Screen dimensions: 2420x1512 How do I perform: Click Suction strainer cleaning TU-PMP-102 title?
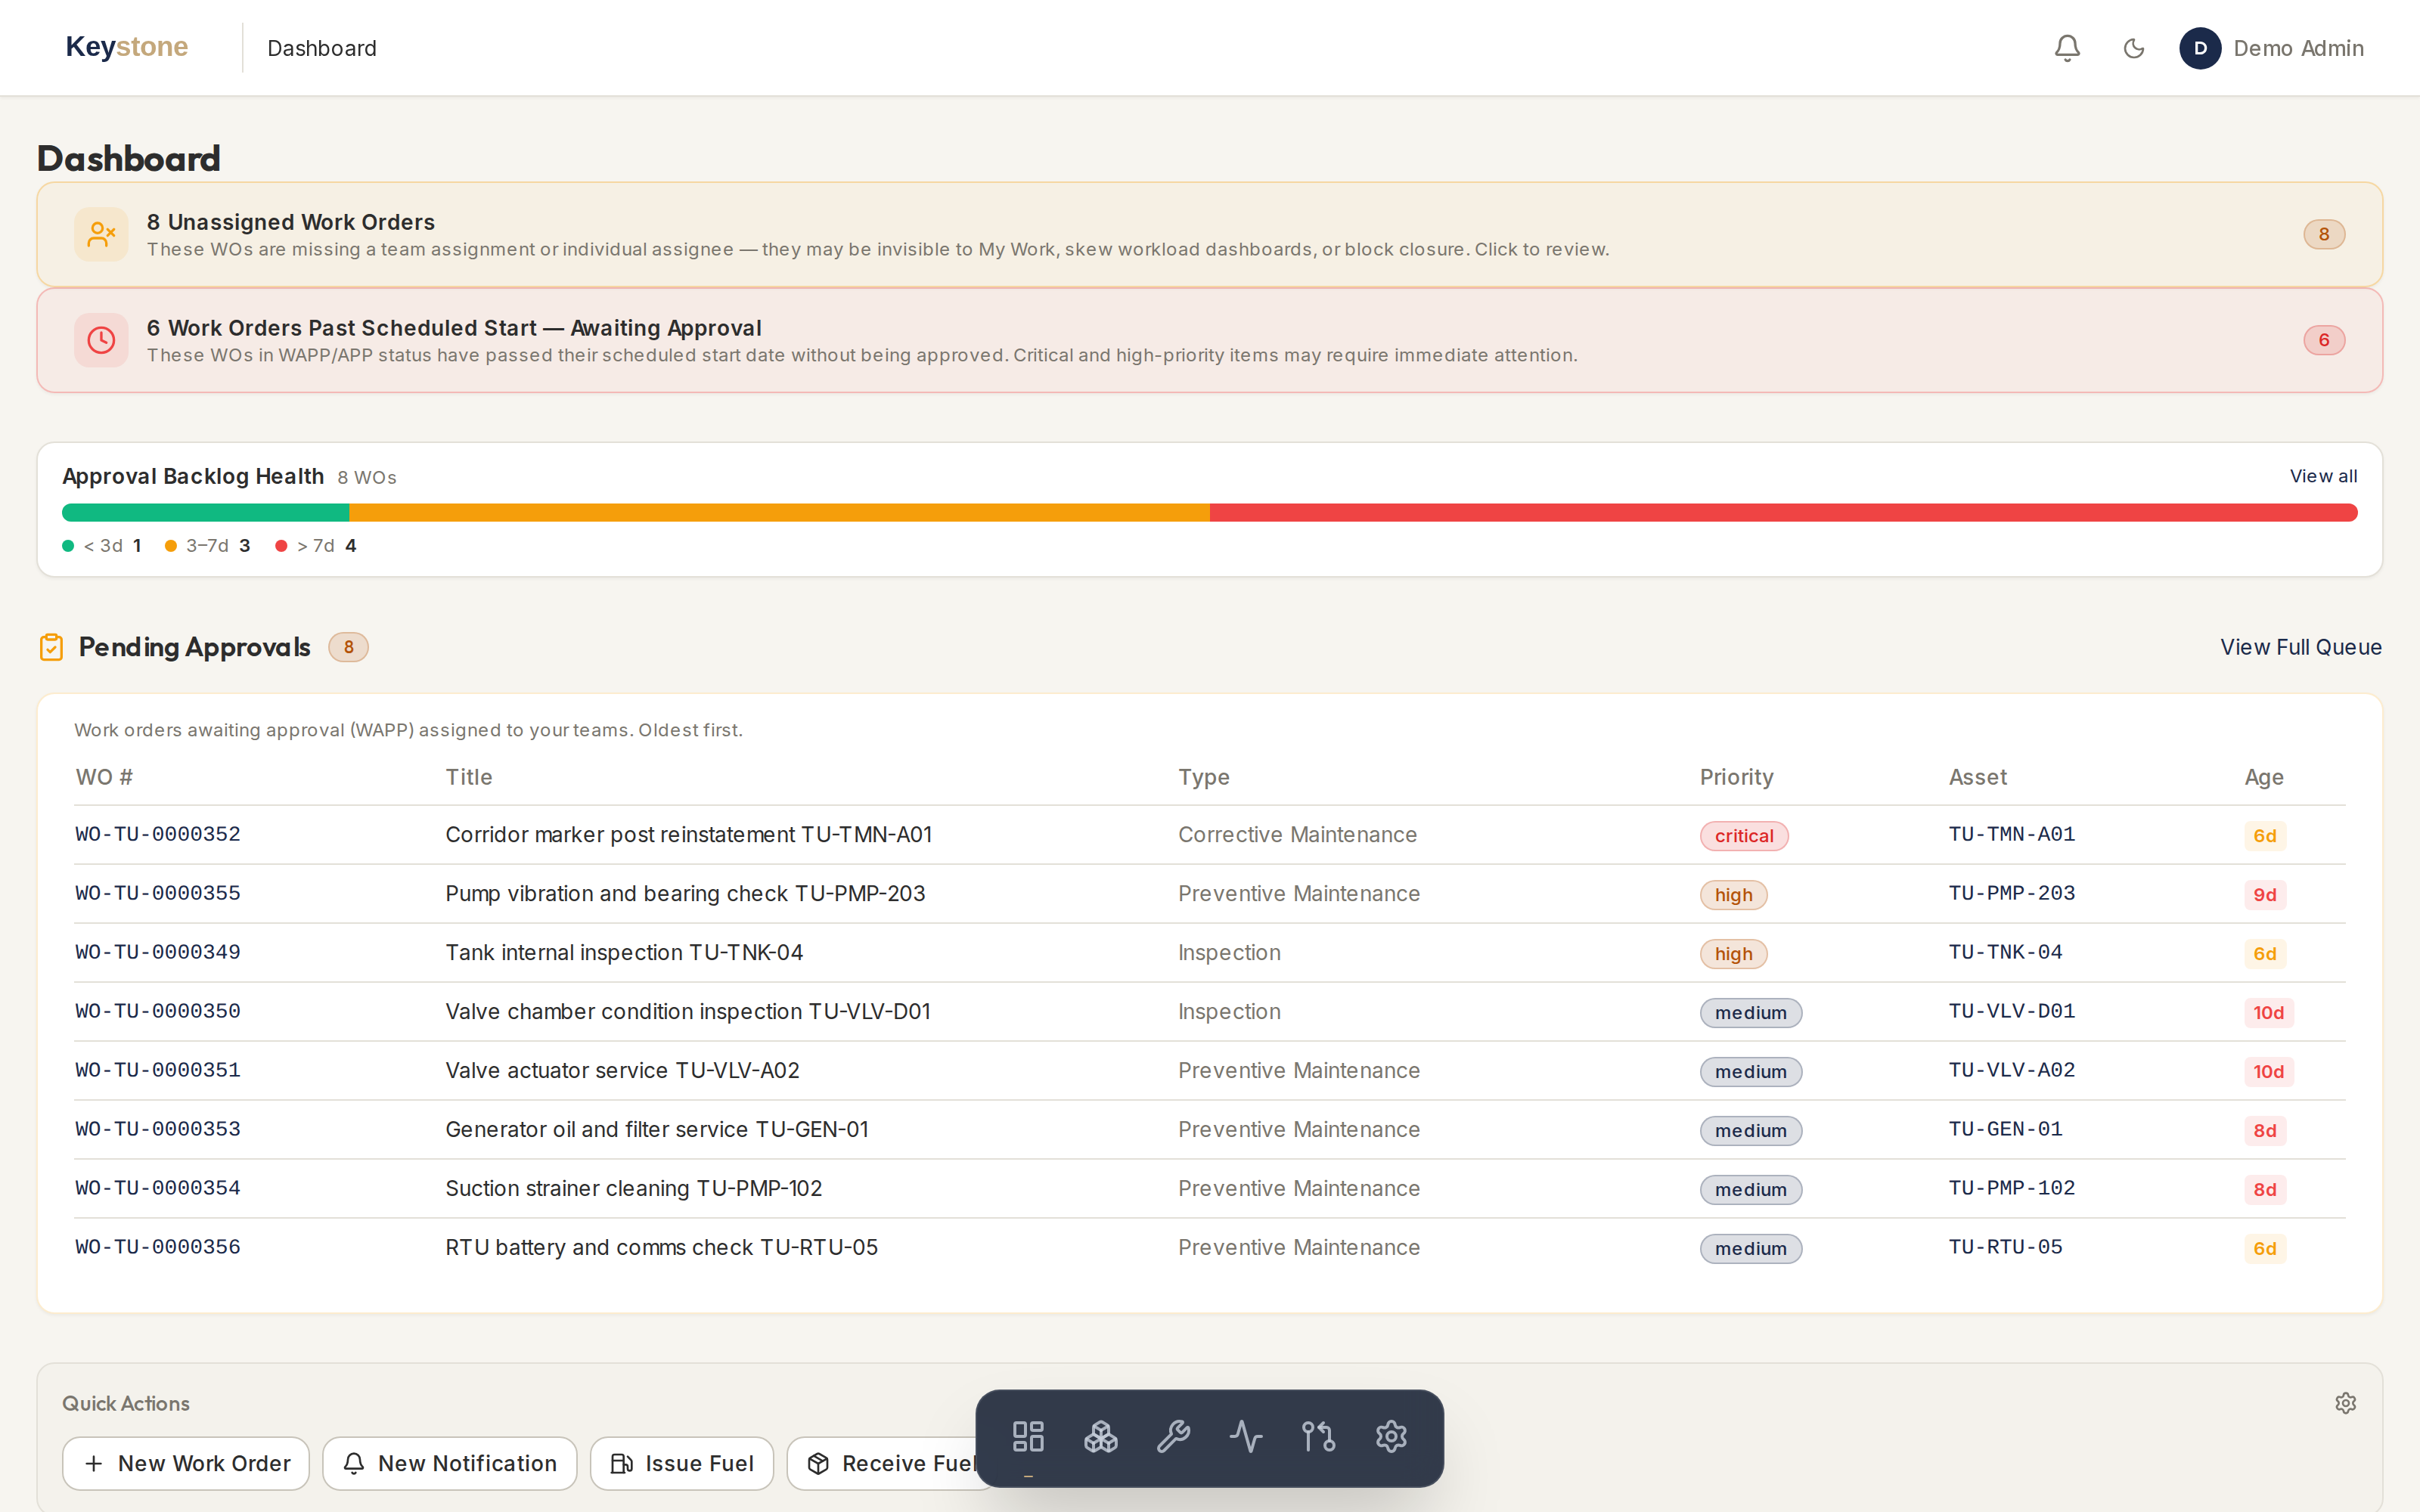click(x=633, y=1188)
